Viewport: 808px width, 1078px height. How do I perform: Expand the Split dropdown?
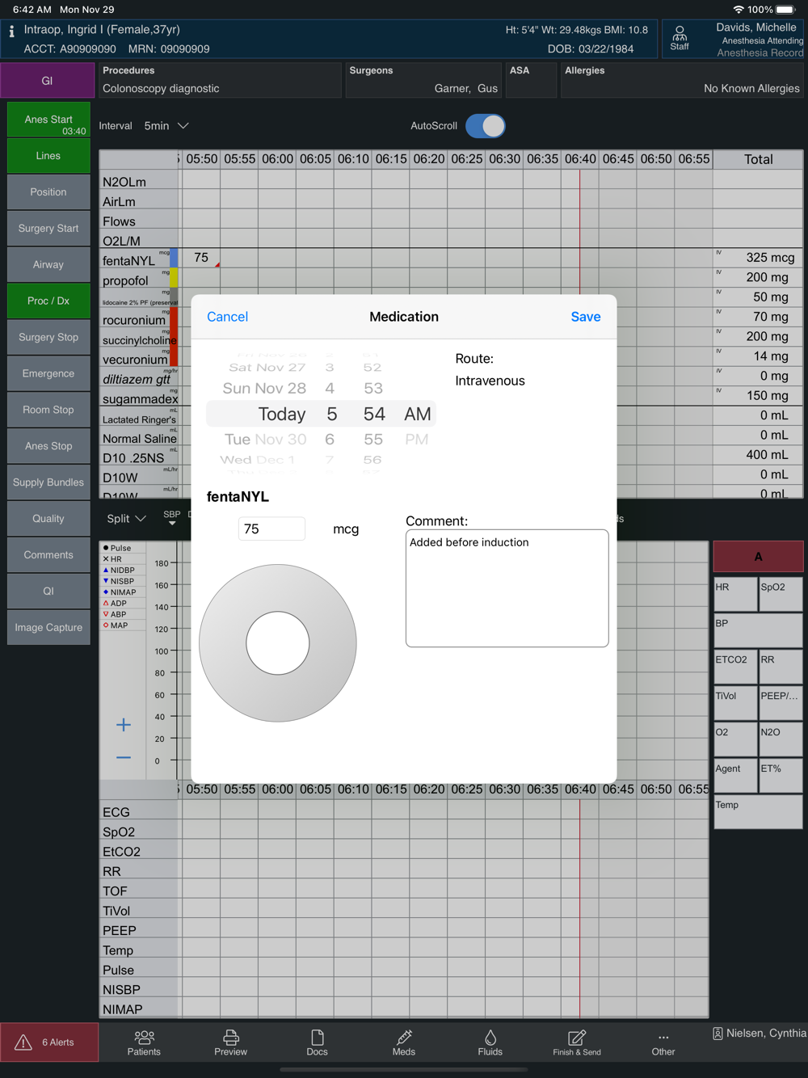coord(127,519)
